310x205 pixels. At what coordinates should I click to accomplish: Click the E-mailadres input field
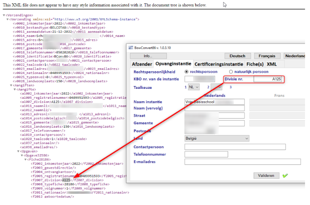tap(242, 162)
